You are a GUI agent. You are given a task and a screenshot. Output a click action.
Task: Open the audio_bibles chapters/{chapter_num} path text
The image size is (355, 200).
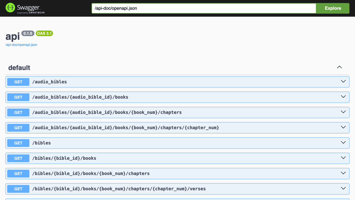(x=126, y=128)
